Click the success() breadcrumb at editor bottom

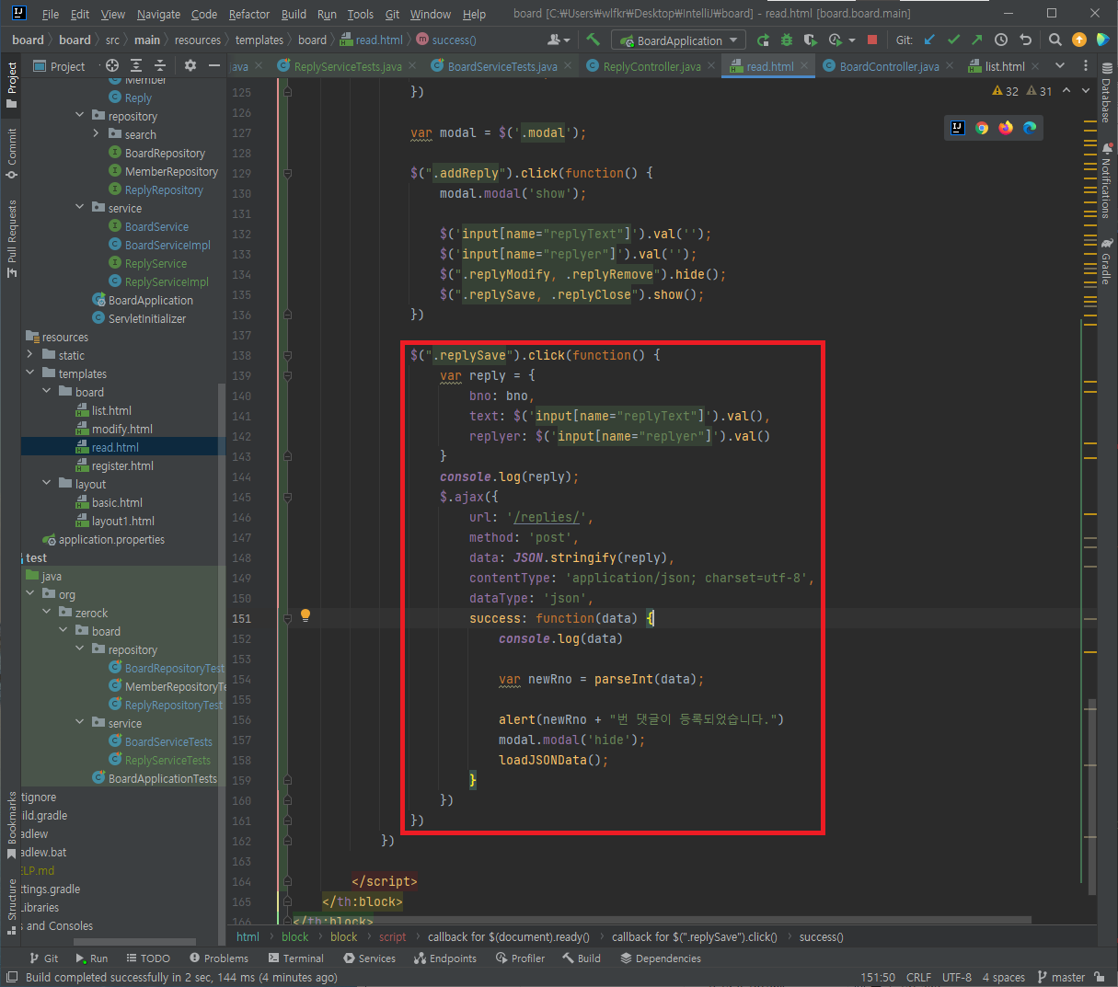pos(821,936)
